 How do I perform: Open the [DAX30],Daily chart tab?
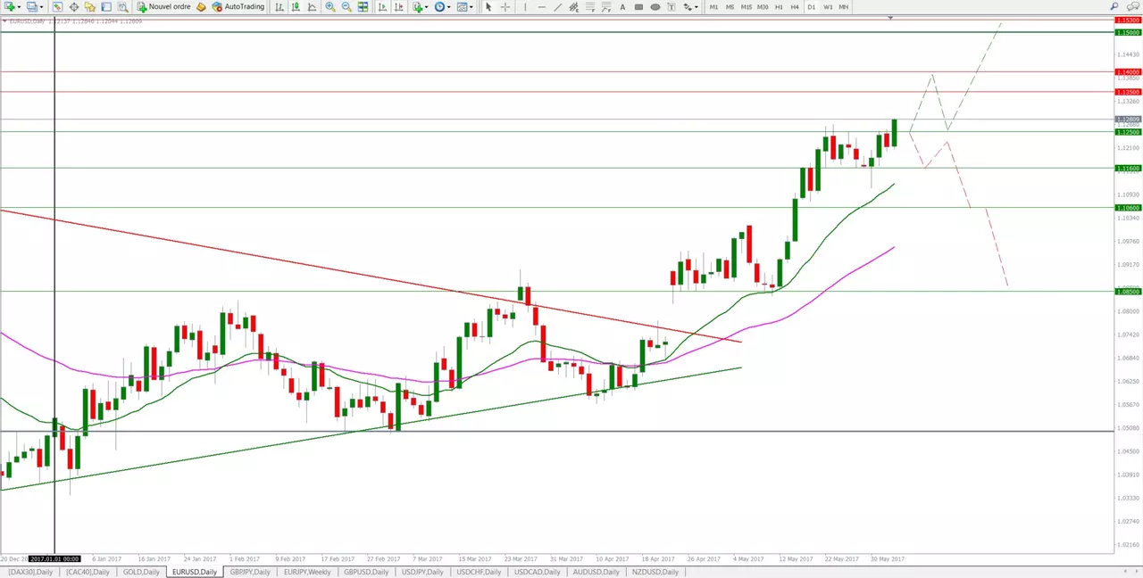pyautogui.click(x=30, y=572)
